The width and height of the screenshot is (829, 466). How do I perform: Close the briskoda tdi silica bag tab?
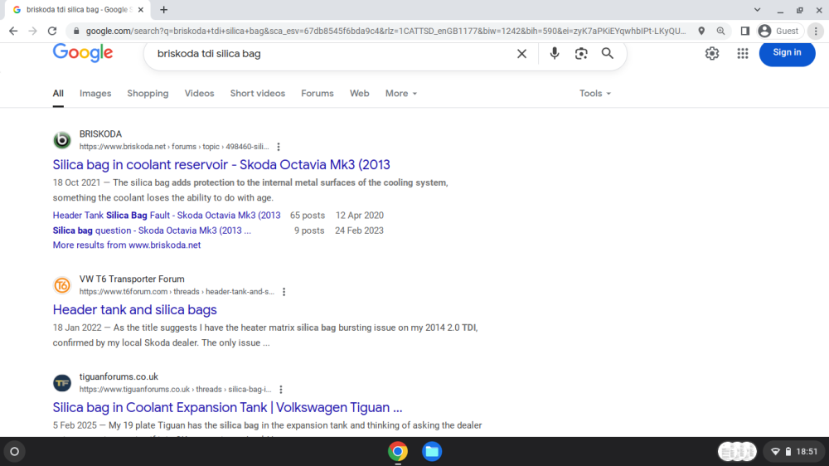(x=141, y=9)
